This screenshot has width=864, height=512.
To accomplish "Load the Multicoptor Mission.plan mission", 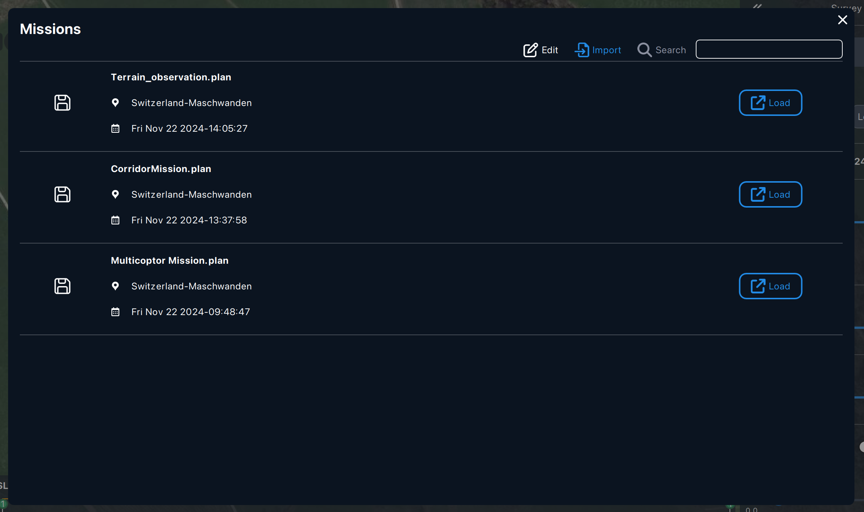I will (770, 286).
